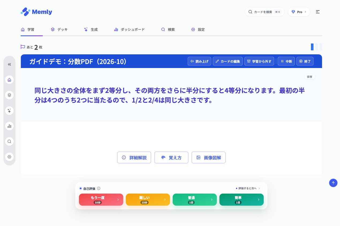Screen dimensions: 340x226
Task: Open the 画像図解 illustration button
Action: pos(209,157)
